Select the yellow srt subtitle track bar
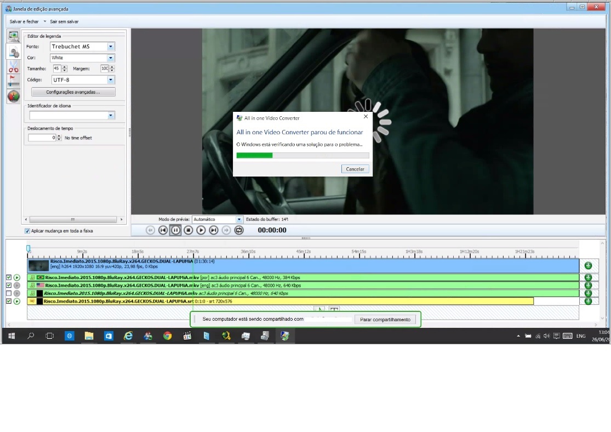 pyautogui.click(x=280, y=301)
